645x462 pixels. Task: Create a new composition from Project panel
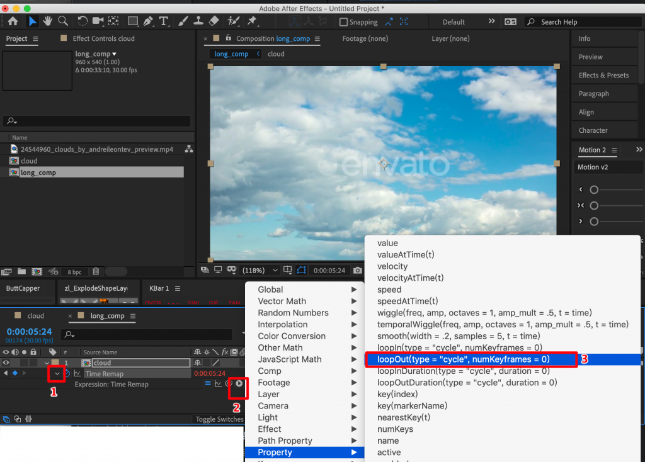coord(37,272)
